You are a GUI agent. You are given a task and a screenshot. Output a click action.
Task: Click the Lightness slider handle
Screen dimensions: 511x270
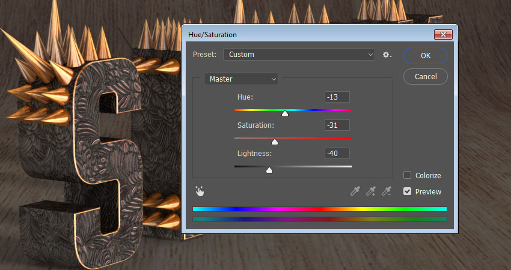click(269, 170)
